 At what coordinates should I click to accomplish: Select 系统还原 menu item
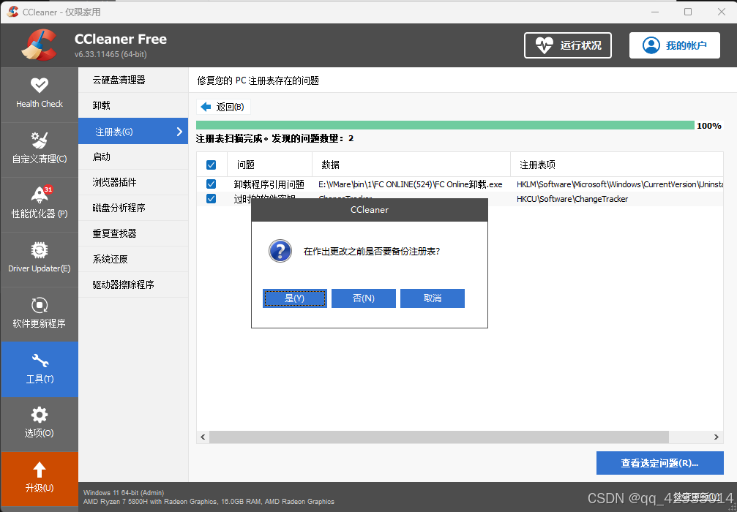click(x=133, y=259)
